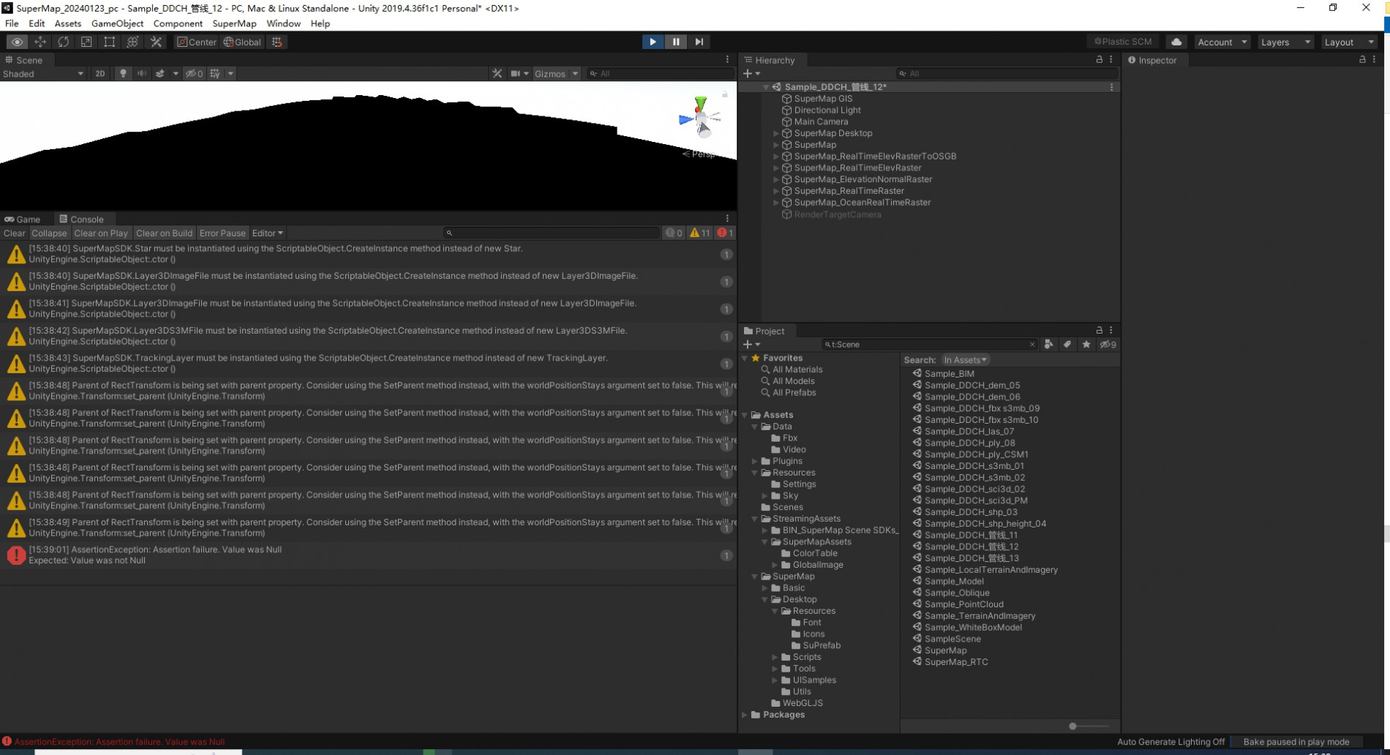Expand the Plugins folder

pos(755,461)
